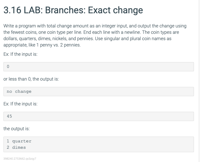The image size is (200, 162).
Task: Click the first "Ex: If the input is:" label
Action: tap(20, 54)
